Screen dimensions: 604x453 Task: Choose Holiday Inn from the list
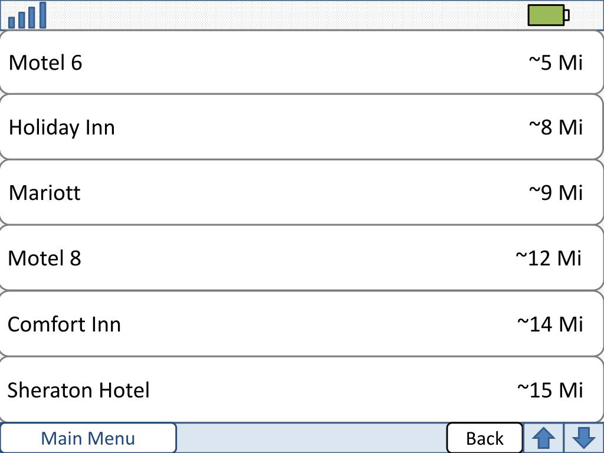point(301,127)
